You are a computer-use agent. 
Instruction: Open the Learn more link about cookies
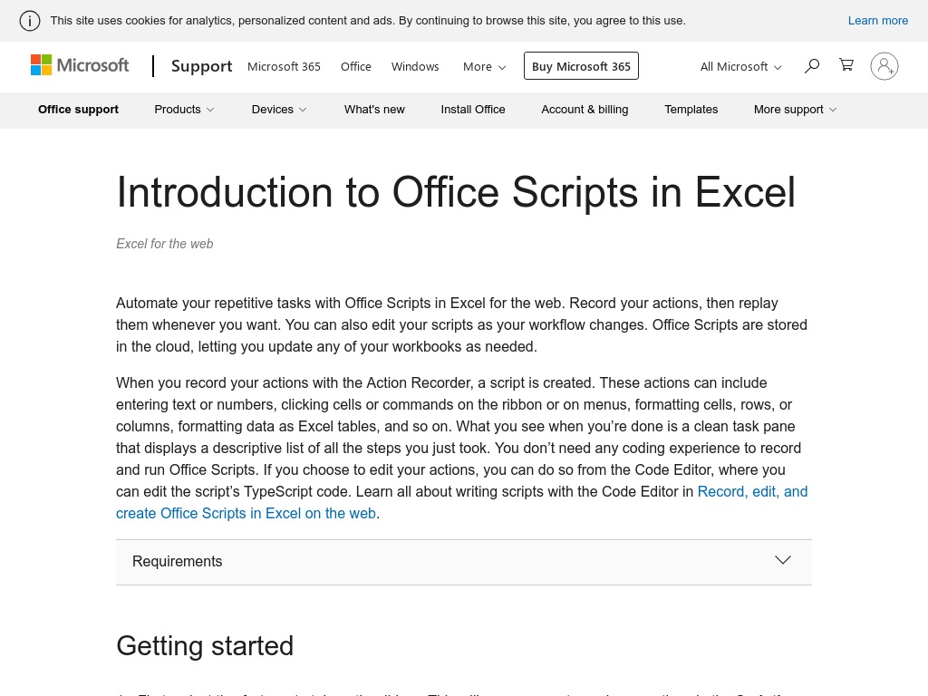(878, 20)
